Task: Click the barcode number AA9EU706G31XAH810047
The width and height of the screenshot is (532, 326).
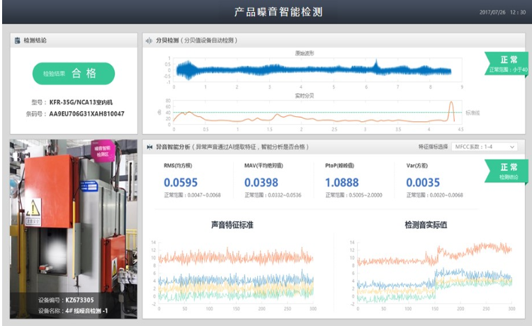Action: tap(86, 113)
